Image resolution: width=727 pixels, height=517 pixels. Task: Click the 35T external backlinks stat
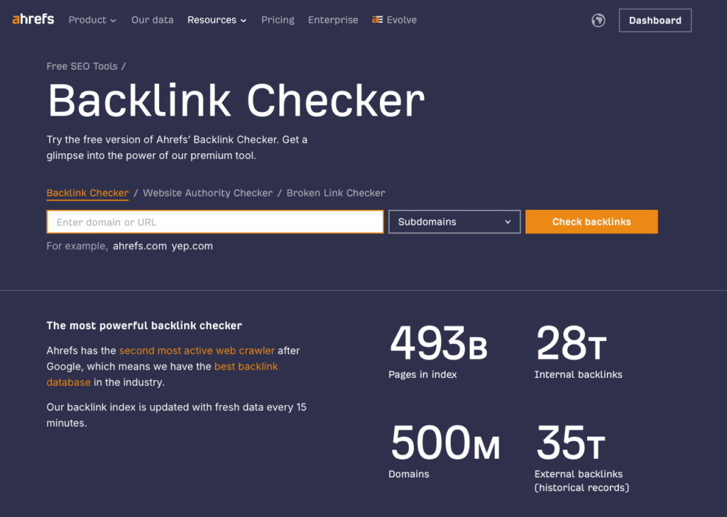[x=581, y=459]
